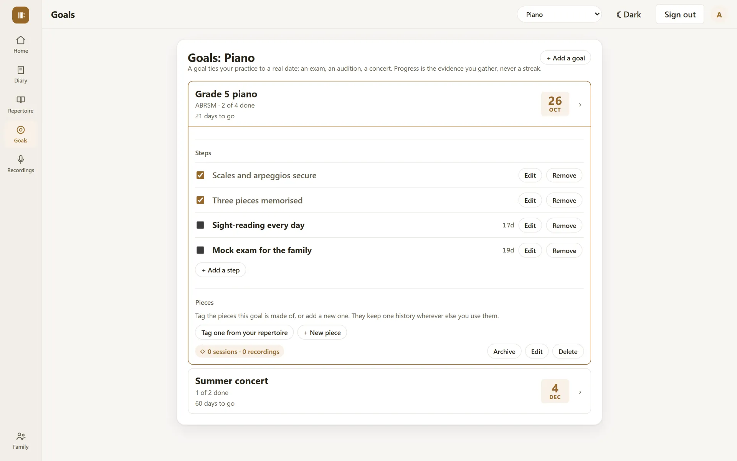This screenshot has width=737, height=461.
Task: Click the app logo icon
Action: pyautogui.click(x=21, y=15)
